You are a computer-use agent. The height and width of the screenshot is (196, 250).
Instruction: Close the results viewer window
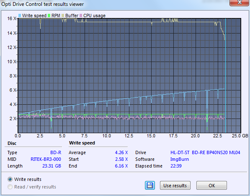point(240,3)
